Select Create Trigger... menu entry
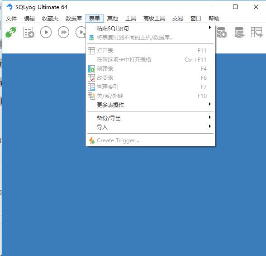Viewport: 266px width, 256px height. 150,140
